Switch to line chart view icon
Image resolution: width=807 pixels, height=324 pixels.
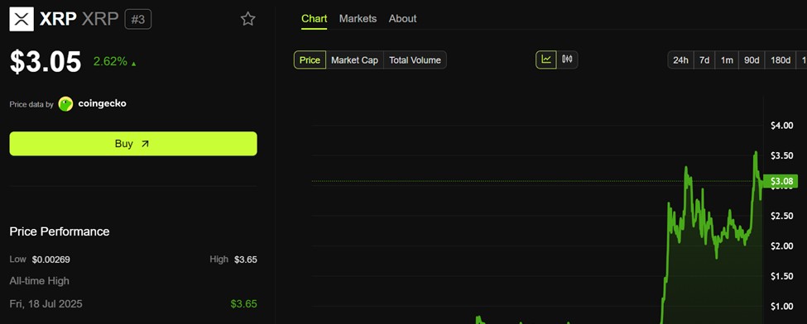546,60
